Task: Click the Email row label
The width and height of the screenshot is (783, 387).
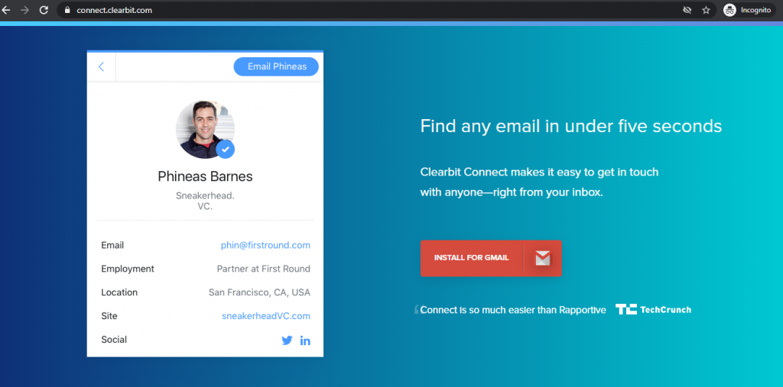Action: [x=112, y=245]
